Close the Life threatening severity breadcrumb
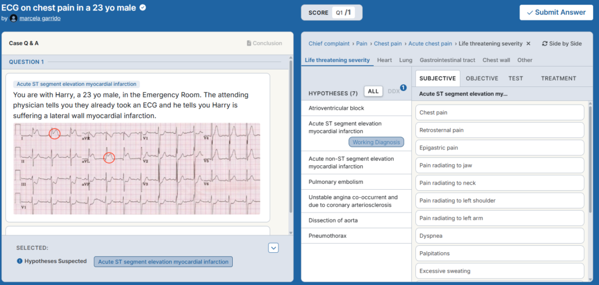Viewport: 599px width, 285px height. (528, 43)
